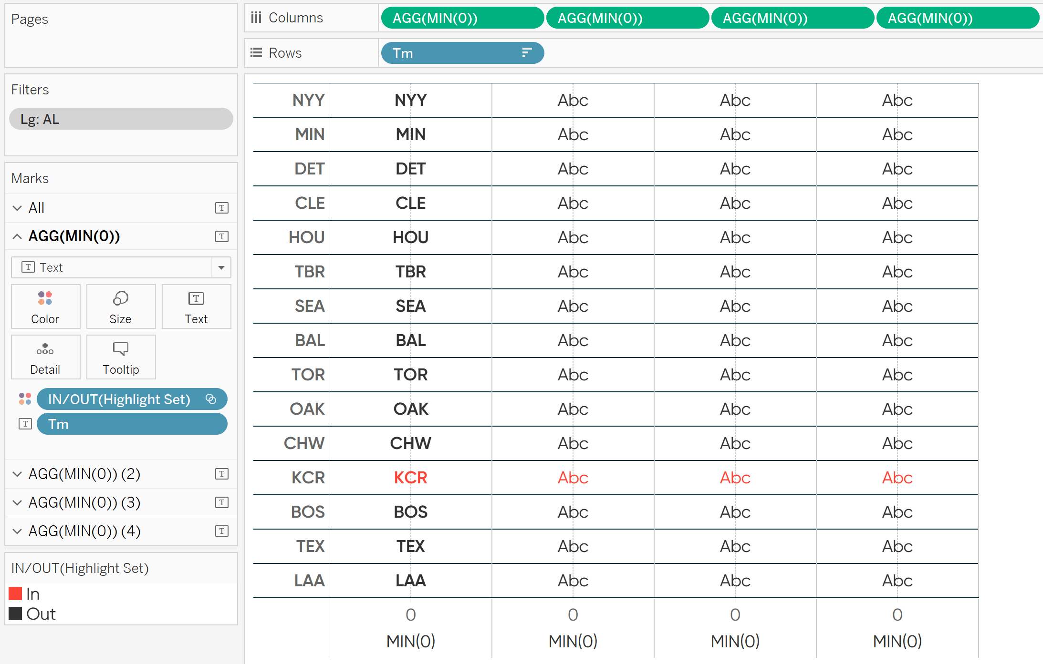
Task: Click color dots icon beside IN/OUT pill
Action: pos(25,399)
